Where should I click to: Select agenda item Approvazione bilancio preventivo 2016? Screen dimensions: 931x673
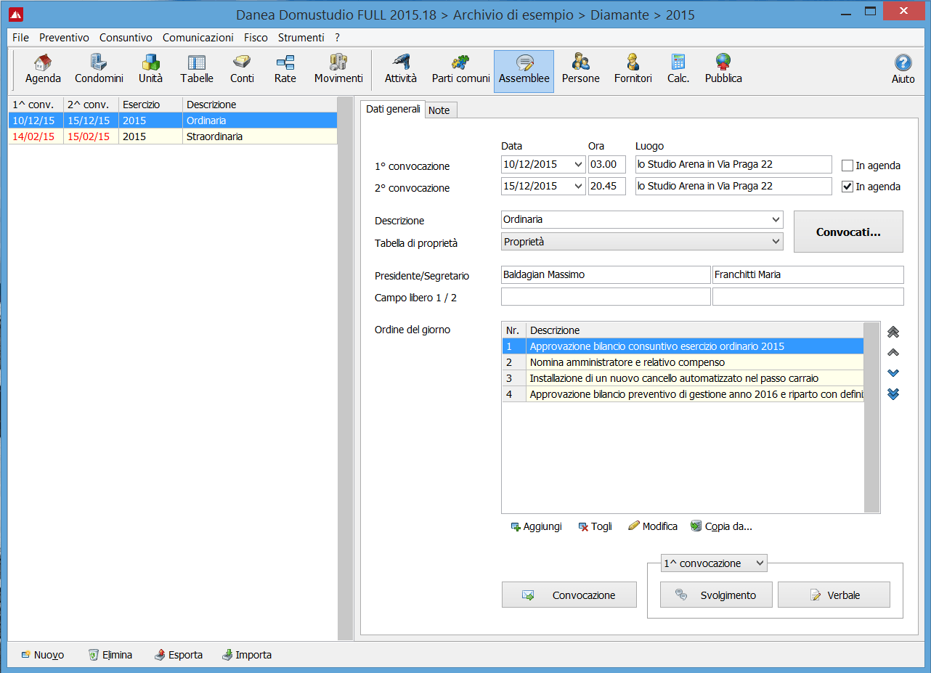coord(683,393)
